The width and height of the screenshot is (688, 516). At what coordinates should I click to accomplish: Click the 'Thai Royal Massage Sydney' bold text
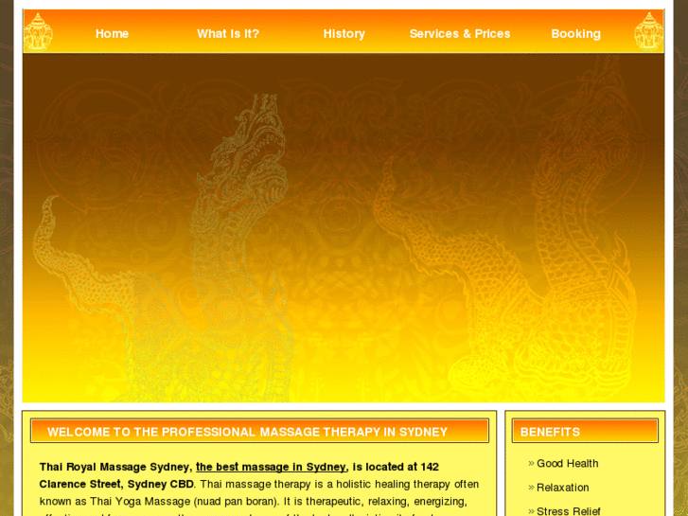(x=115, y=467)
